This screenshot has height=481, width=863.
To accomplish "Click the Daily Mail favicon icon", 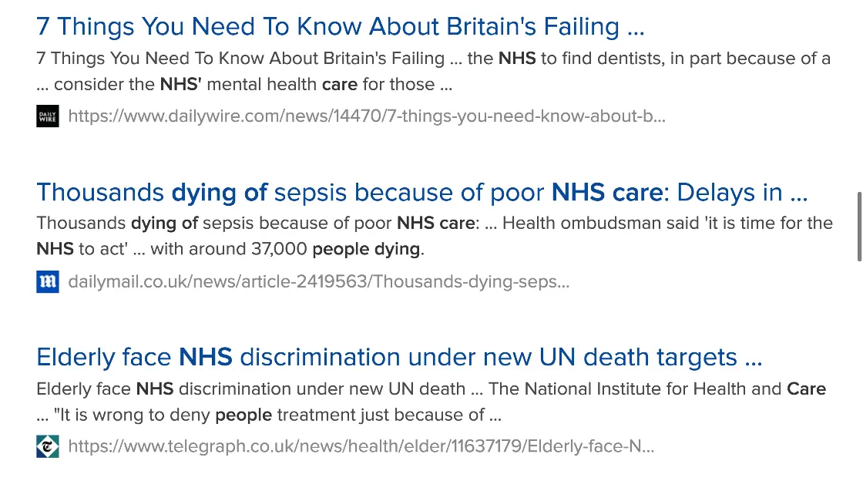I will click(48, 282).
